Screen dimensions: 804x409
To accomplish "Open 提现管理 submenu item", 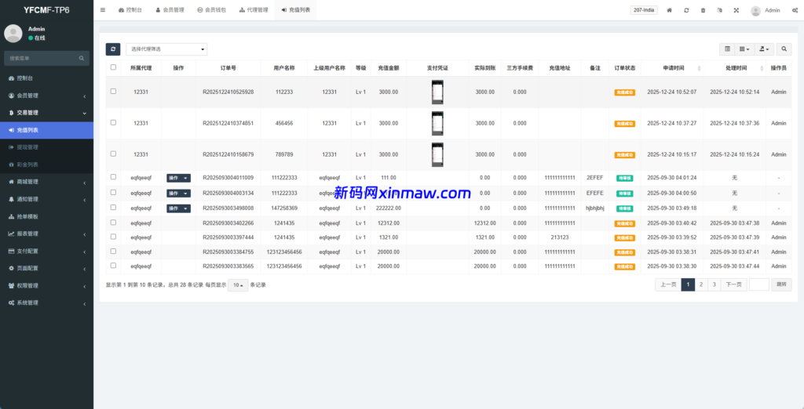I will click(46, 147).
